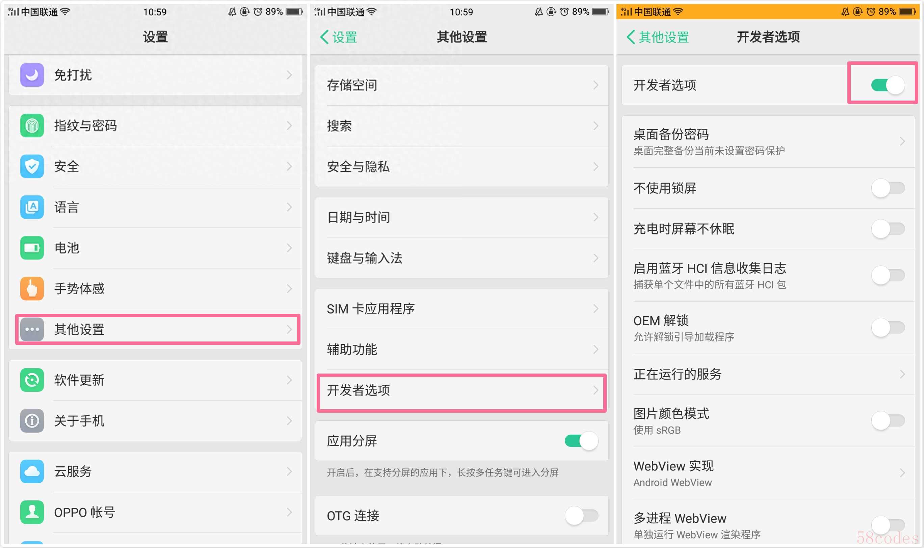Tap the blue security shield icon
The height and width of the screenshot is (548, 924).
pyautogui.click(x=32, y=166)
